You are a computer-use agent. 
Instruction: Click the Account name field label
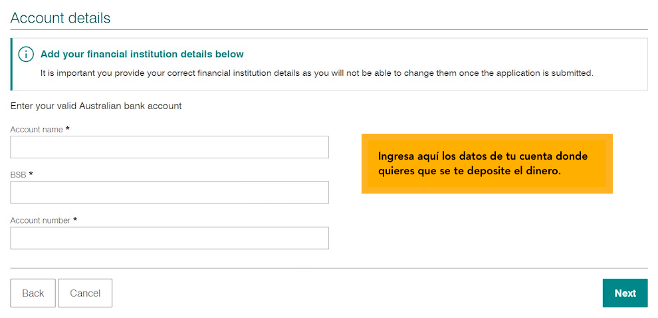(x=37, y=129)
